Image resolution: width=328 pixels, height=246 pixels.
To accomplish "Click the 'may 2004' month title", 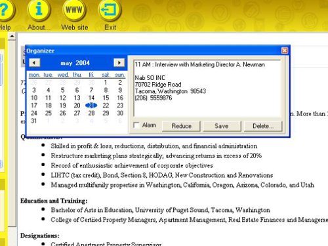I will coord(75,63).
